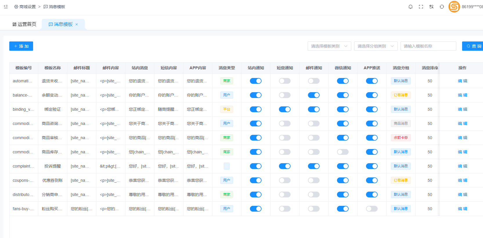
Task: Focus the 请输入模板名称 input field
Action: pos(428,46)
